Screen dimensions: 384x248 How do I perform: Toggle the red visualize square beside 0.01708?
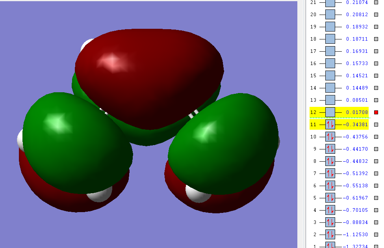[x=376, y=112]
